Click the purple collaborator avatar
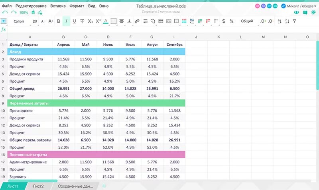This screenshot has width=319, height=190. pyautogui.click(x=263, y=6)
